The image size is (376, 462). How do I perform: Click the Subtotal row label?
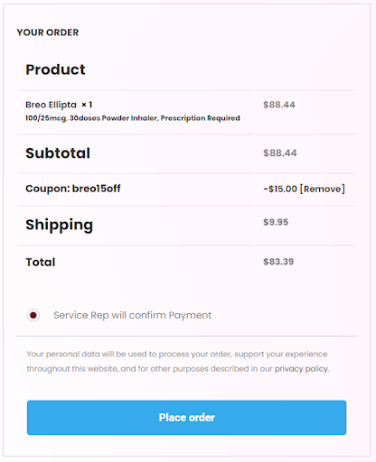(58, 152)
